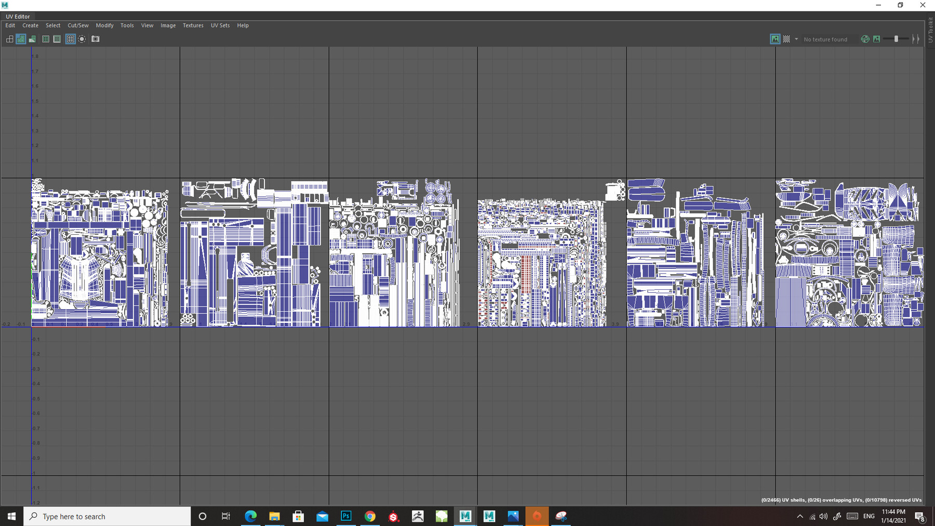This screenshot has width=935, height=526.
Task: Click the UV distortion shading icon
Action: 32,39
